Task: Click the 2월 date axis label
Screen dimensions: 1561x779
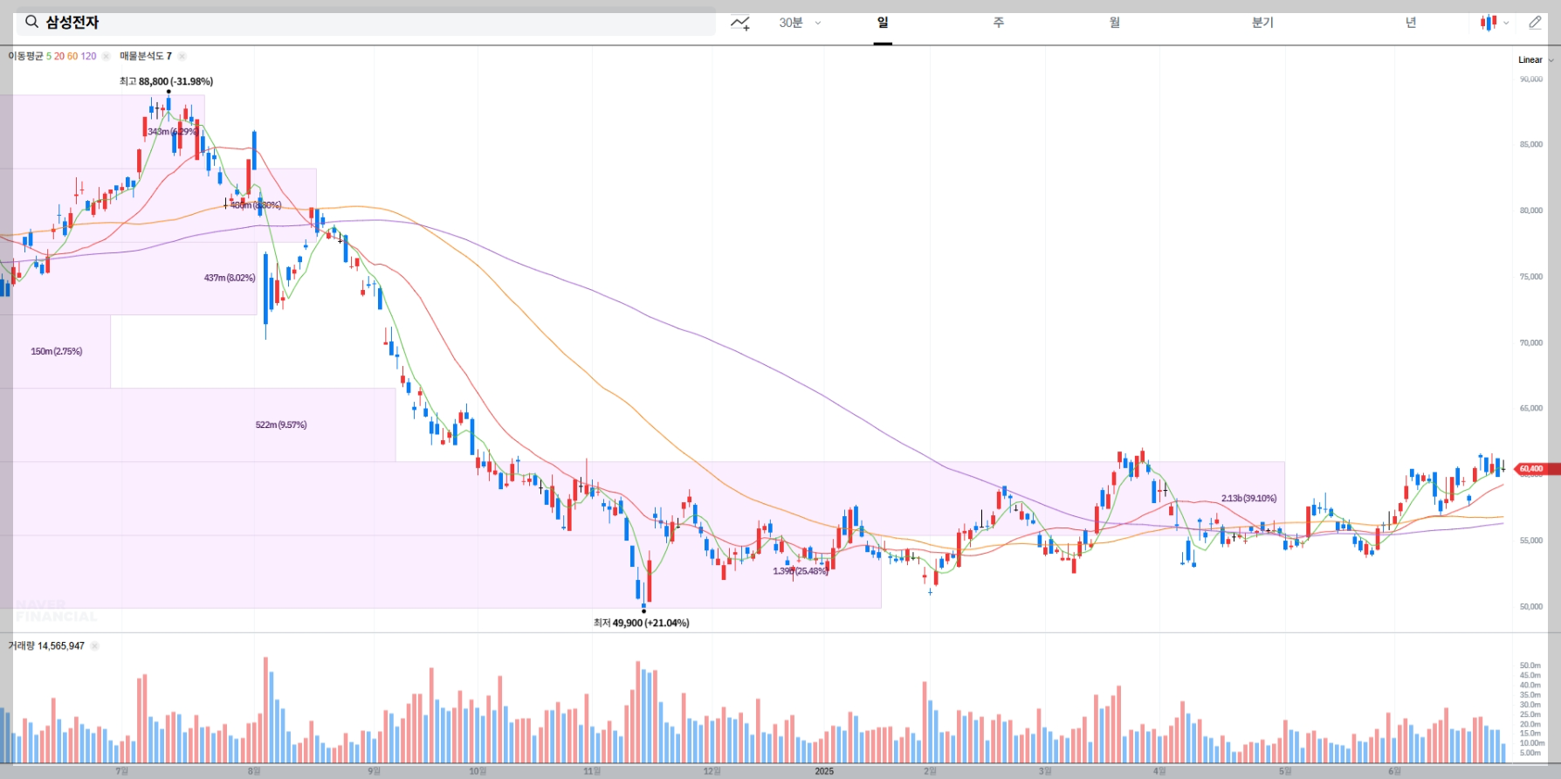Action: (930, 771)
